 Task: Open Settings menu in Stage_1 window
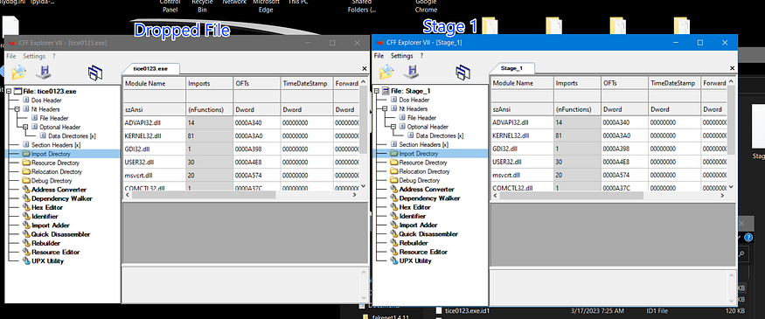click(x=402, y=56)
